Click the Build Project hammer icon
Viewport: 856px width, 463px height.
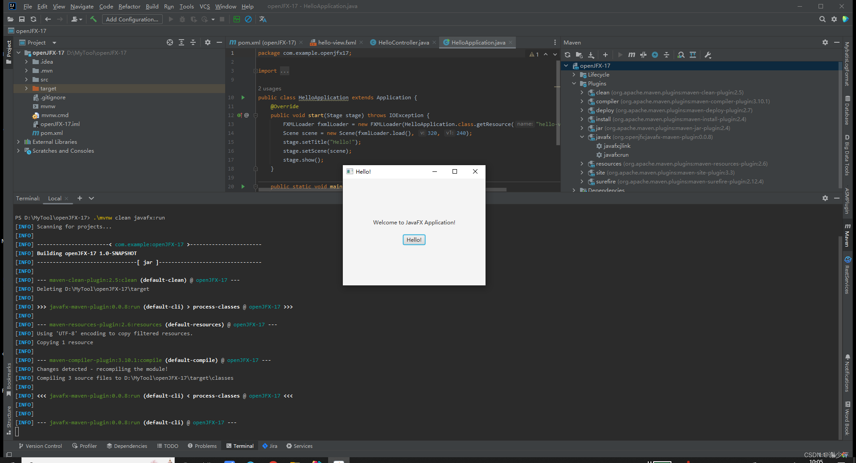[93, 19]
